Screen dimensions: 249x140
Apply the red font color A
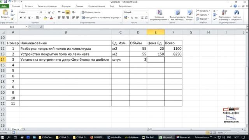point(51,17)
